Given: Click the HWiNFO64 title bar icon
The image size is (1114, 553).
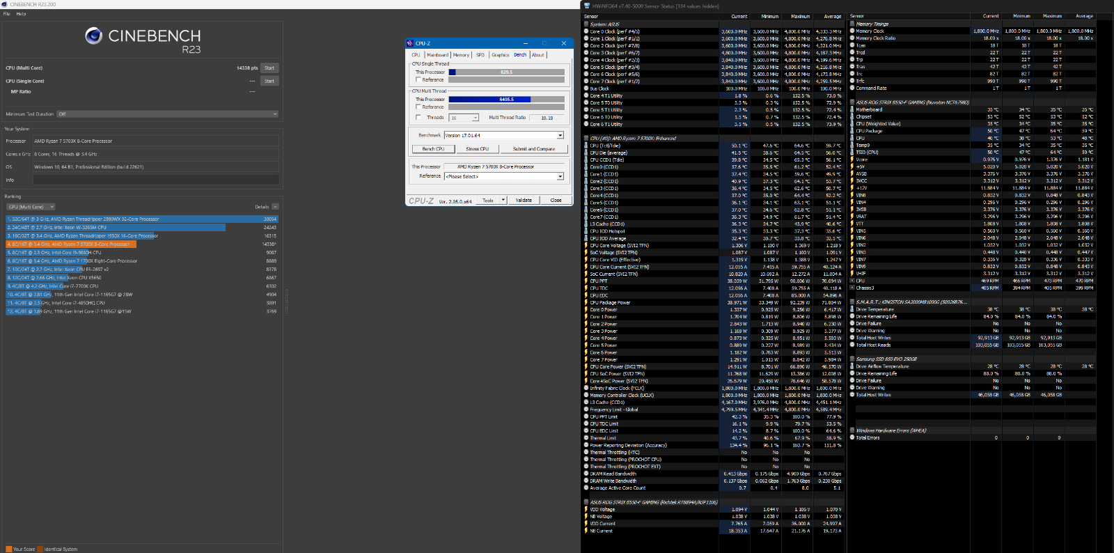Looking at the screenshot, I should (x=587, y=6).
